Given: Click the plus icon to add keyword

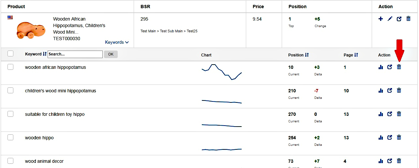Looking at the screenshot, I should click(381, 19).
